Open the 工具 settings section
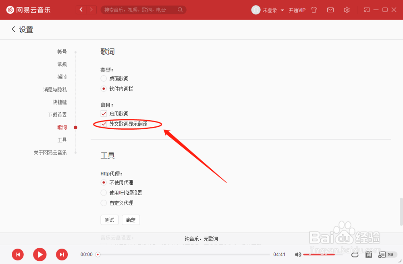403x264 pixels. [x=62, y=140]
